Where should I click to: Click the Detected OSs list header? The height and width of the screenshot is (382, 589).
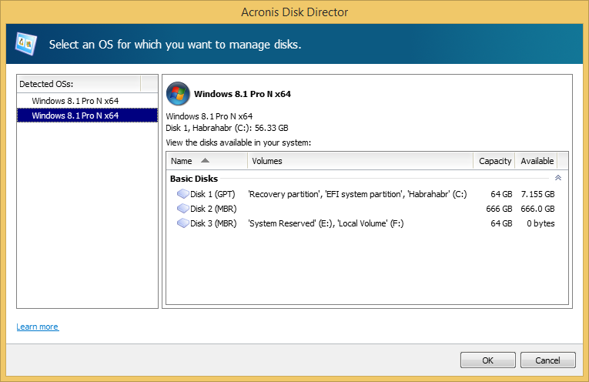coord(46,84)
